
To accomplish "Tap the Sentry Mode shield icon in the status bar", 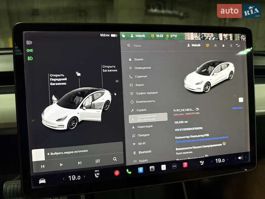I will click(207, 45).
